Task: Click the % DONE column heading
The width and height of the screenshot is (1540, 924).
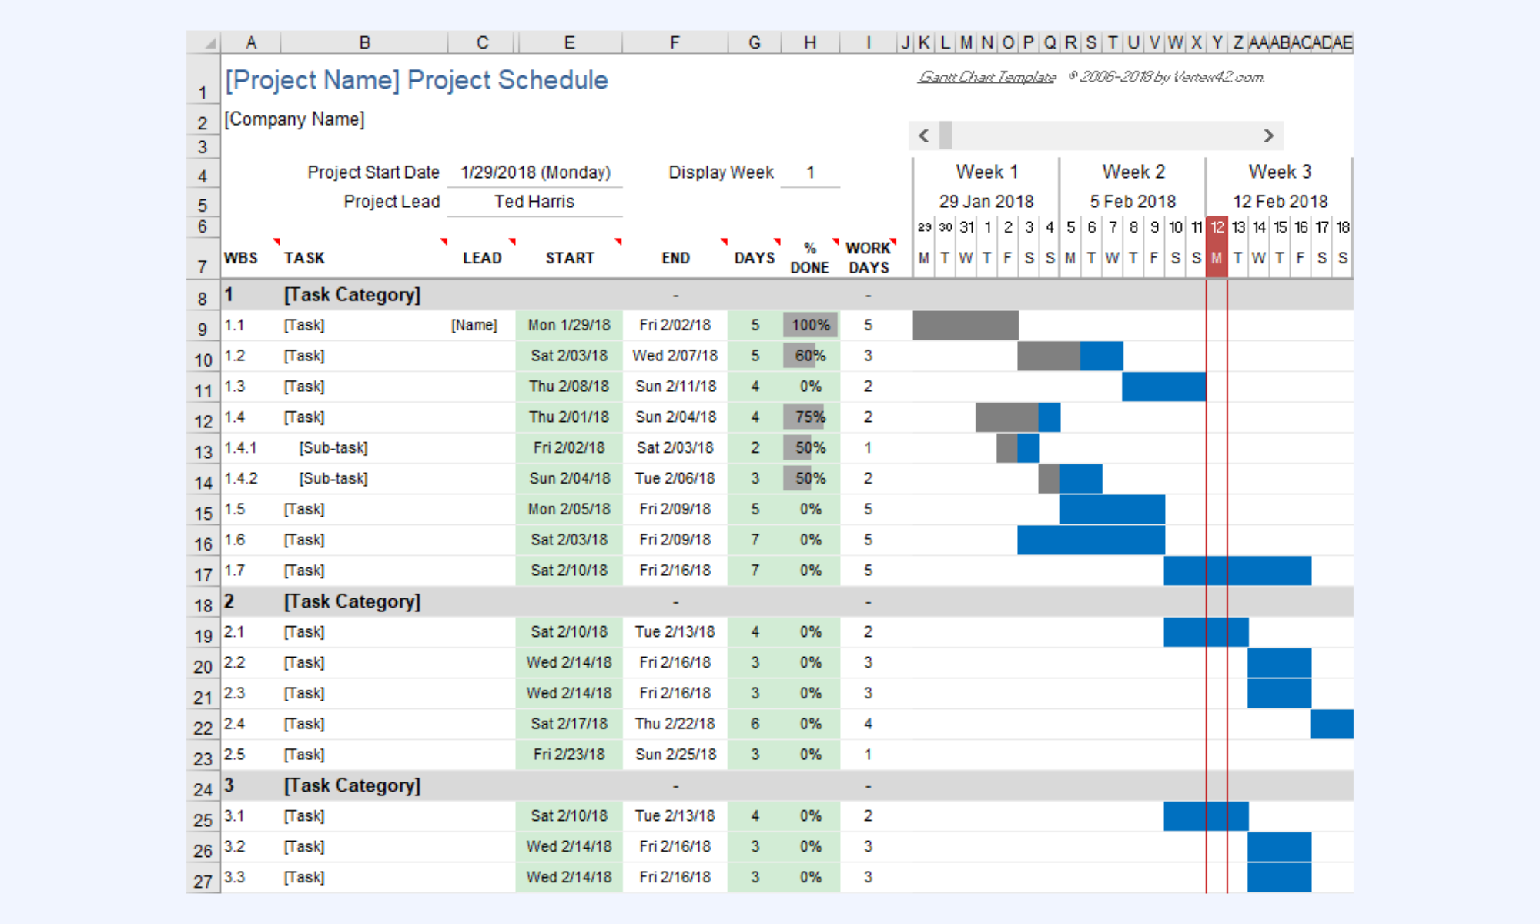Action: pos(810,258)
